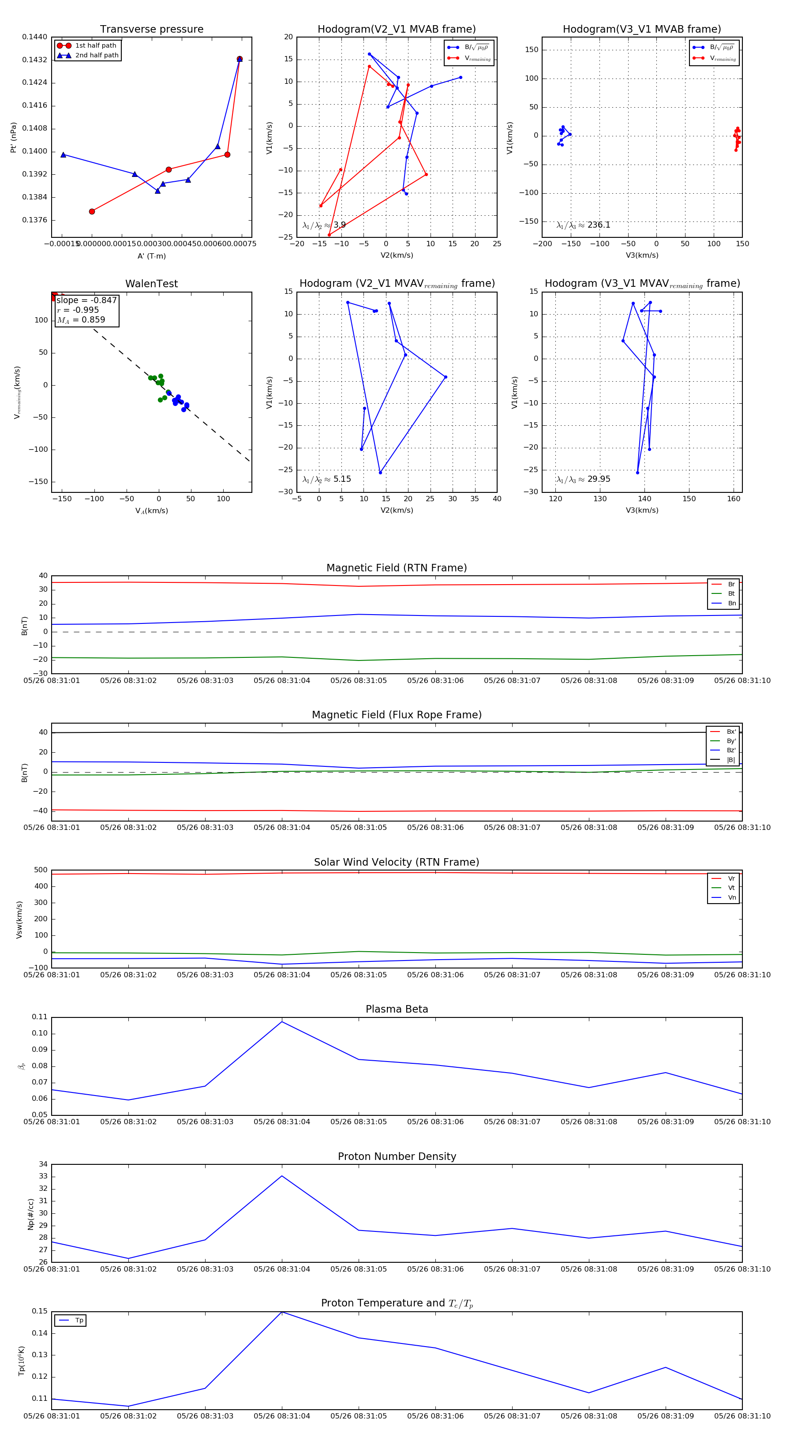
Task: Click the 'Hodogram(V2_V1 MVAB frame)' title
Action: 397,30
